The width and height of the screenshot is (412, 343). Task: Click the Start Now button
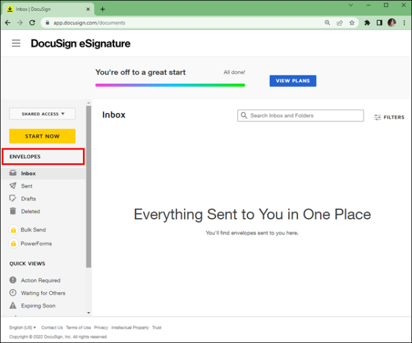tap(42, 136)
